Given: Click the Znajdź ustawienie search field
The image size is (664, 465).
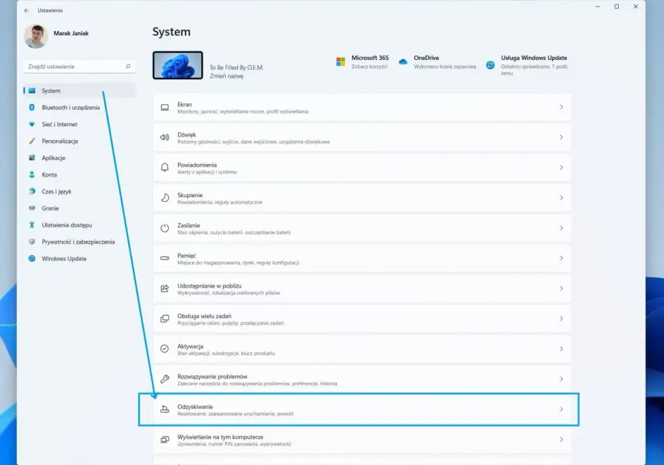Looking at the screenshot, I should 79,66.
